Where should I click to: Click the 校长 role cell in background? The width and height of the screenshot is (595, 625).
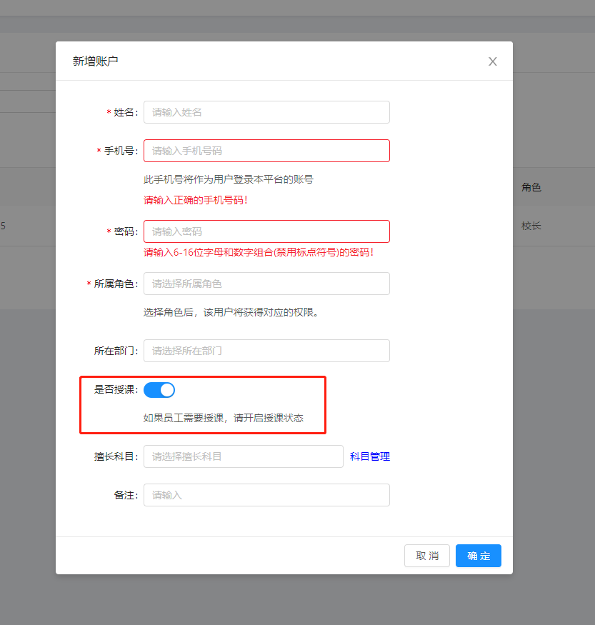(531, 226)
